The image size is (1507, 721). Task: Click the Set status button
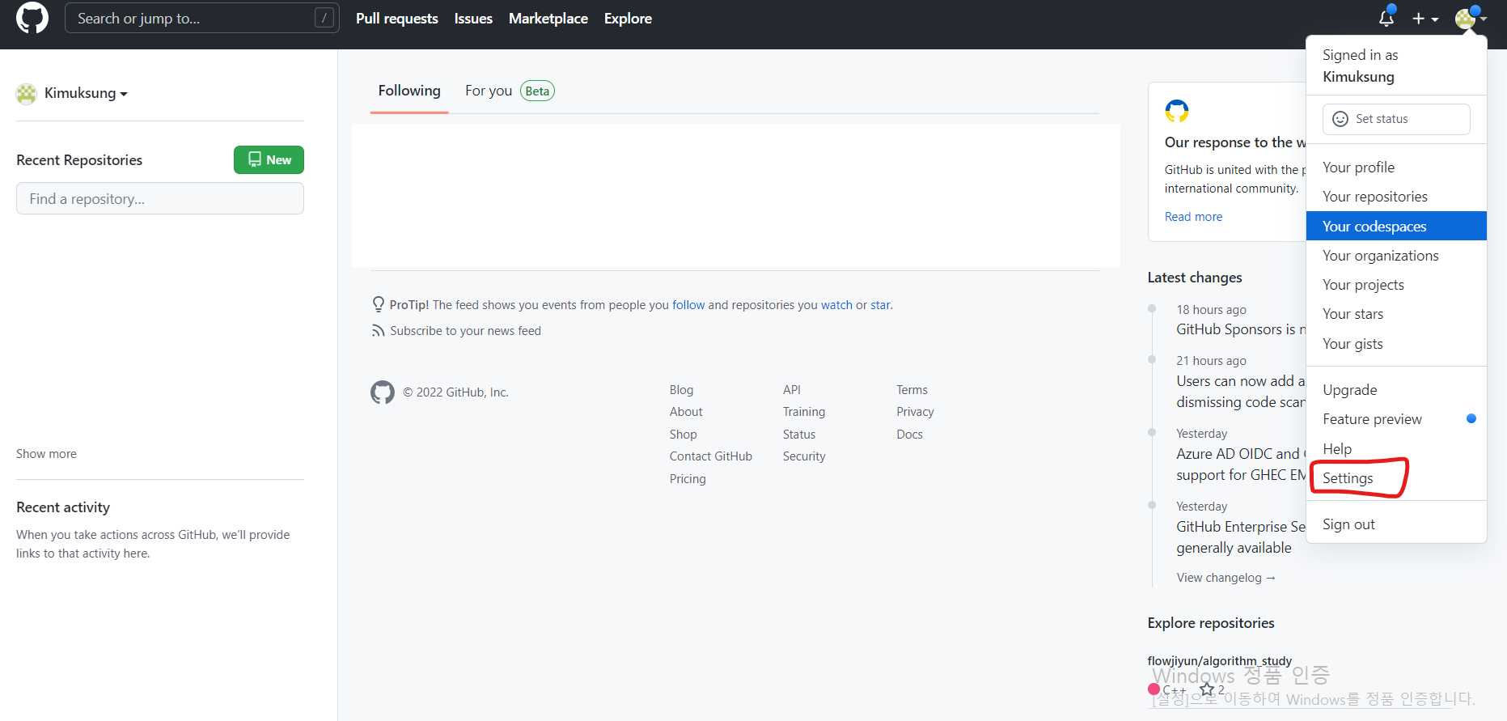click(1396, 119)
